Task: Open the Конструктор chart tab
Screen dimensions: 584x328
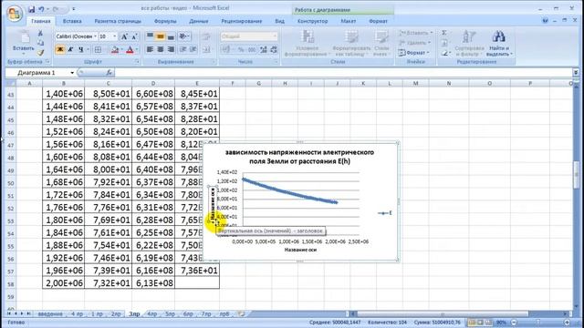Action: [x=312, y=21]
